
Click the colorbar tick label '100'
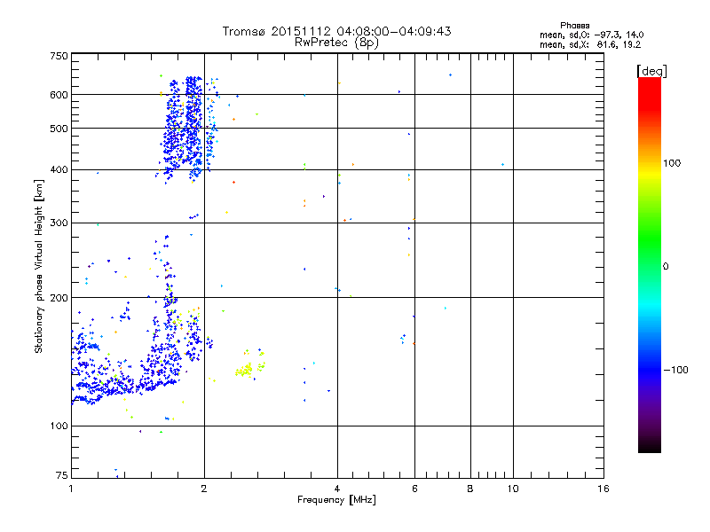point(672,163)
